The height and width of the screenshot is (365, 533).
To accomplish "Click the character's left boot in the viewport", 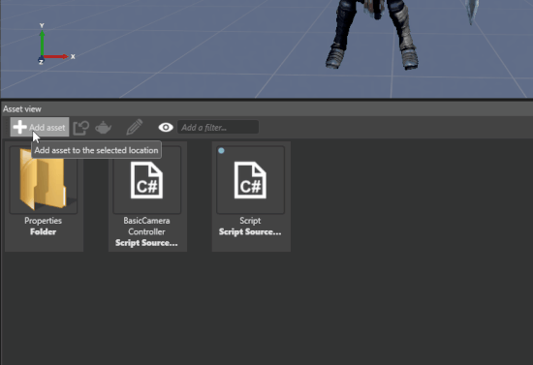I will pos(336,57).
